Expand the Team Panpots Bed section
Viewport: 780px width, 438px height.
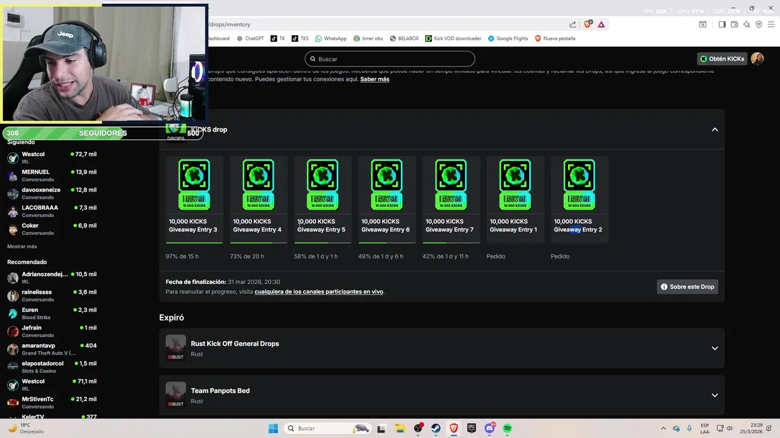715,395
